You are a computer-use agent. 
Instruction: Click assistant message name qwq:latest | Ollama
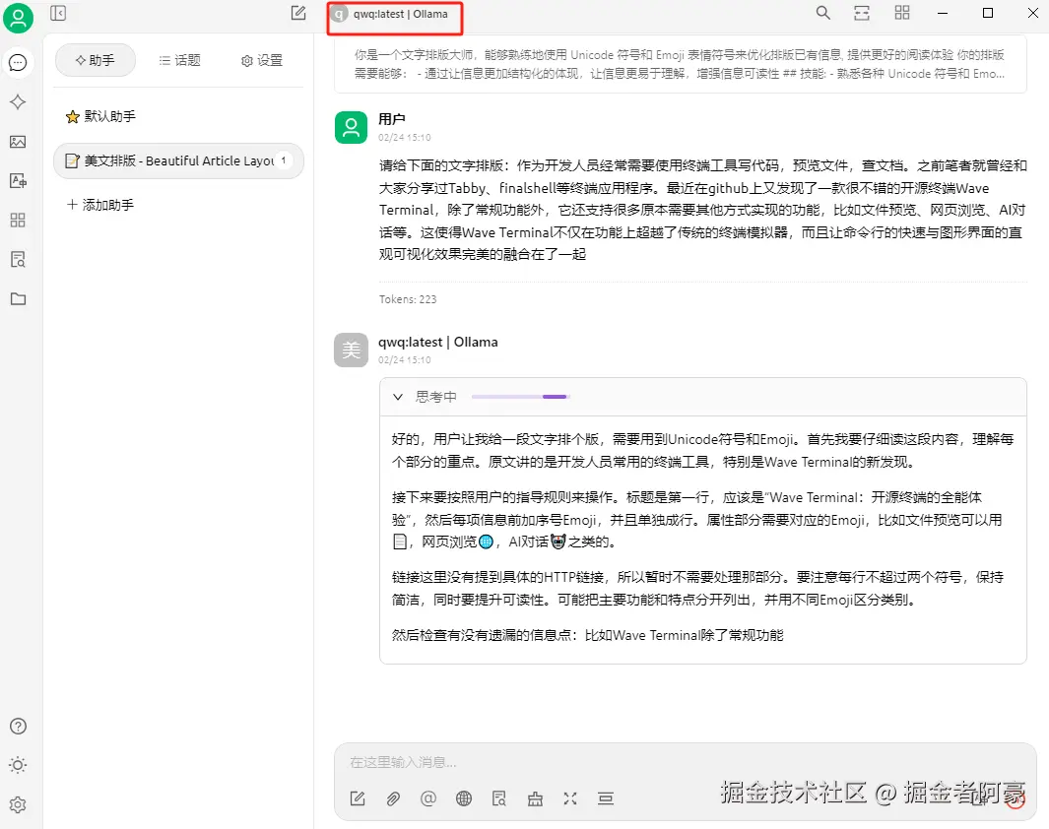(x=438, y=342)
